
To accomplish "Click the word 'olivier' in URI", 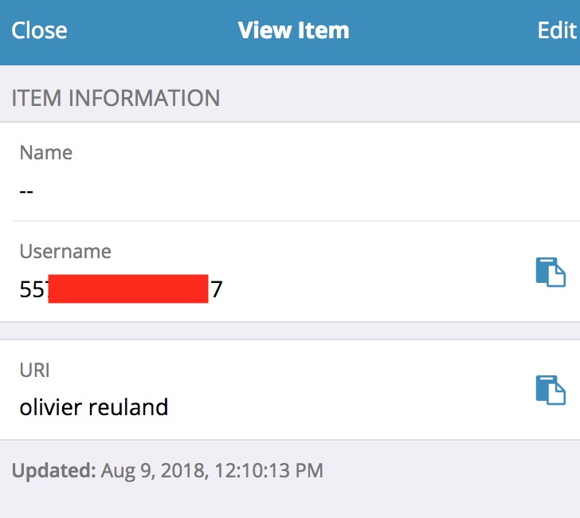I will [50, 407].
